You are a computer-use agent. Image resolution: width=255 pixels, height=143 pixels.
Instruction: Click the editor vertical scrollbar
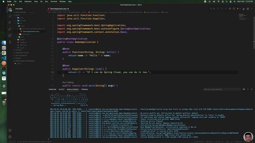[x=254, y=33]
